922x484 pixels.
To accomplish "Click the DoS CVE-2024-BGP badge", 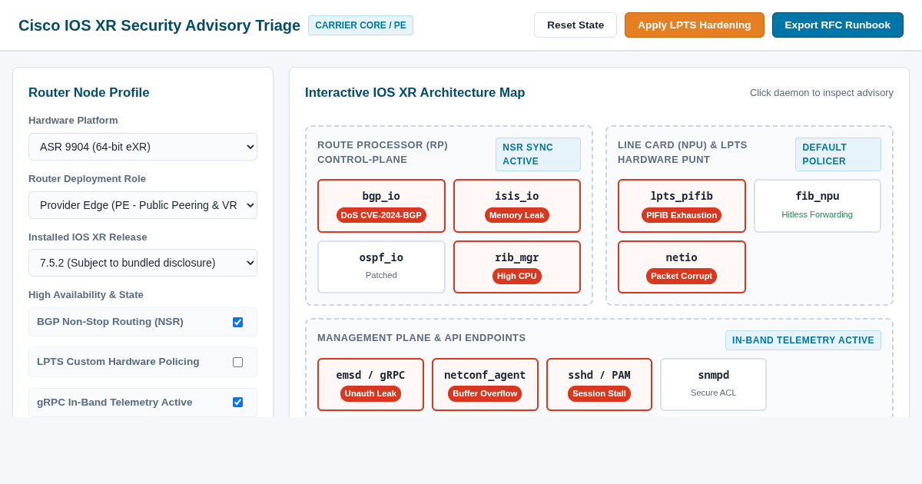I will click(381, 215).
